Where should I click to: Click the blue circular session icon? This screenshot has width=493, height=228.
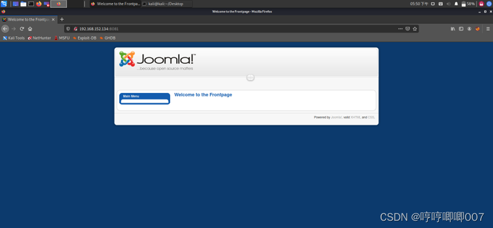click(x=489, y=4)
